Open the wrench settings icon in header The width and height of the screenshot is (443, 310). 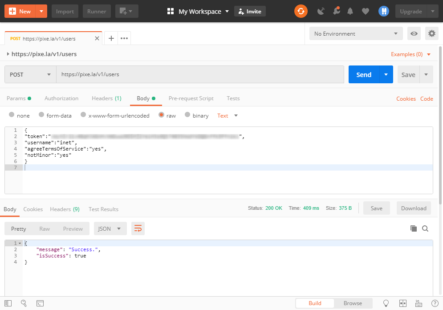(x=336, y=11)
